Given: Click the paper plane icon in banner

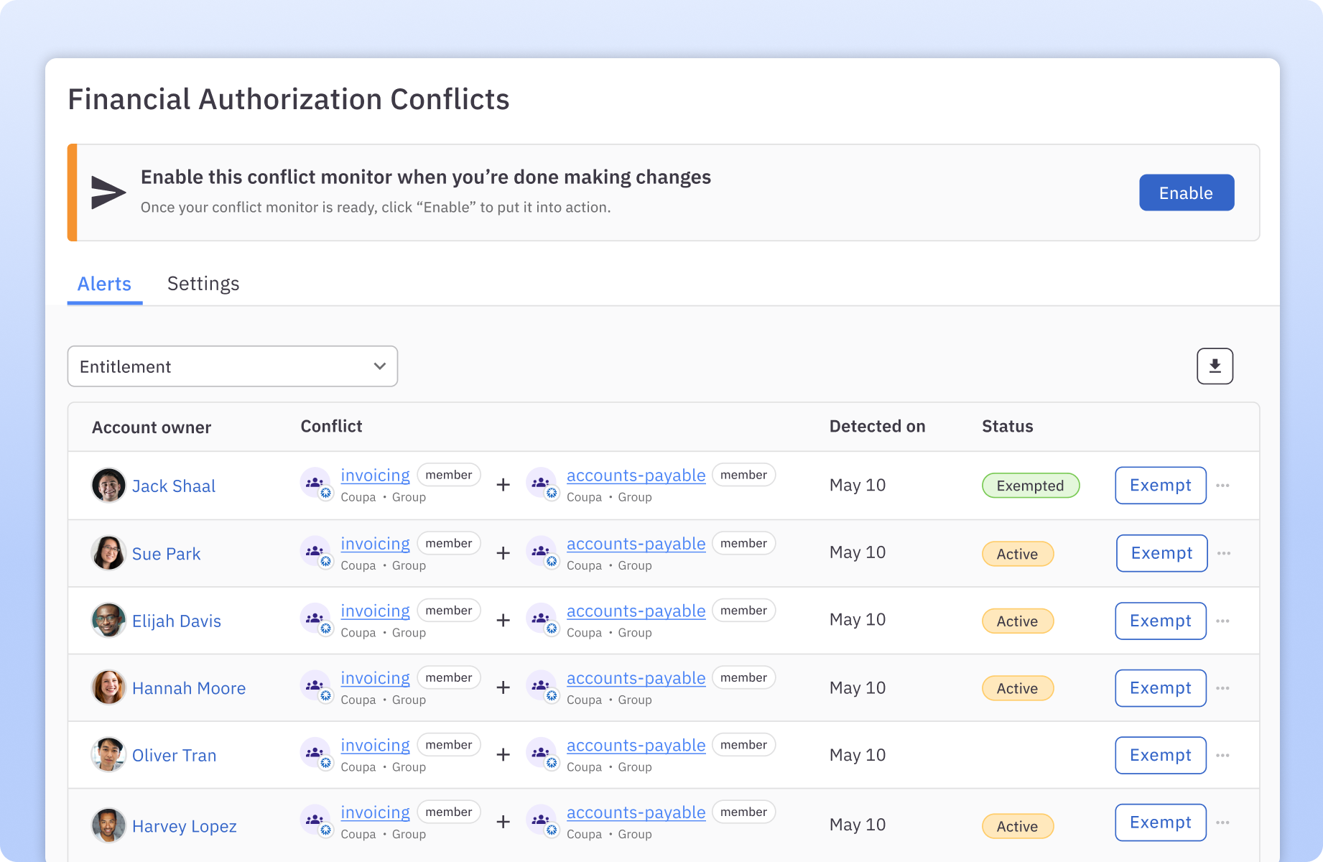Looking at the screenshot, I should (108, 193).
